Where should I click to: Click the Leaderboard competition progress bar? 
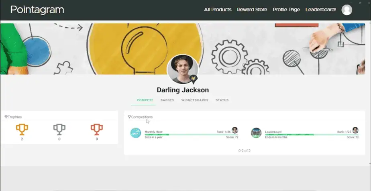312,134
